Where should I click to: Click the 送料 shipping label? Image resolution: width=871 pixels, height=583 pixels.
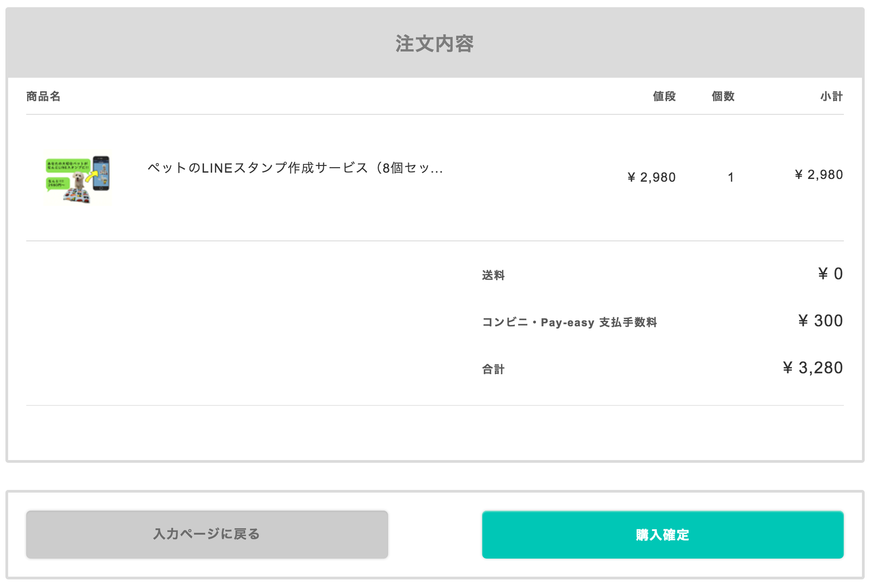pyautogui.click(x=493, y=275)
